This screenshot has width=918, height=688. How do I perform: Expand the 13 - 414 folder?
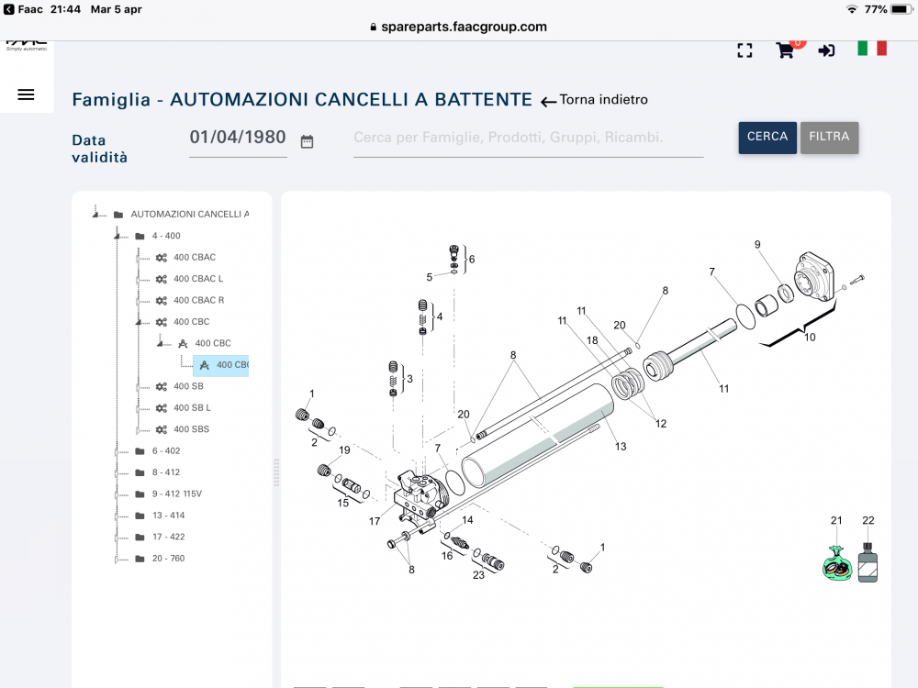tap(118, 516)
